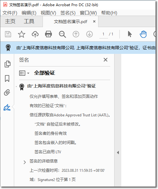Viewport: 158px width, 189px height.
Task: Open the 帮助(H) menu
Action: pyautogui.click(x=109, y=13)
